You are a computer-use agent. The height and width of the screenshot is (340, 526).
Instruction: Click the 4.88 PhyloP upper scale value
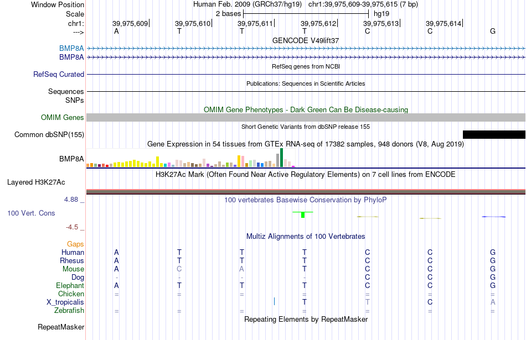tap(71, 200)
